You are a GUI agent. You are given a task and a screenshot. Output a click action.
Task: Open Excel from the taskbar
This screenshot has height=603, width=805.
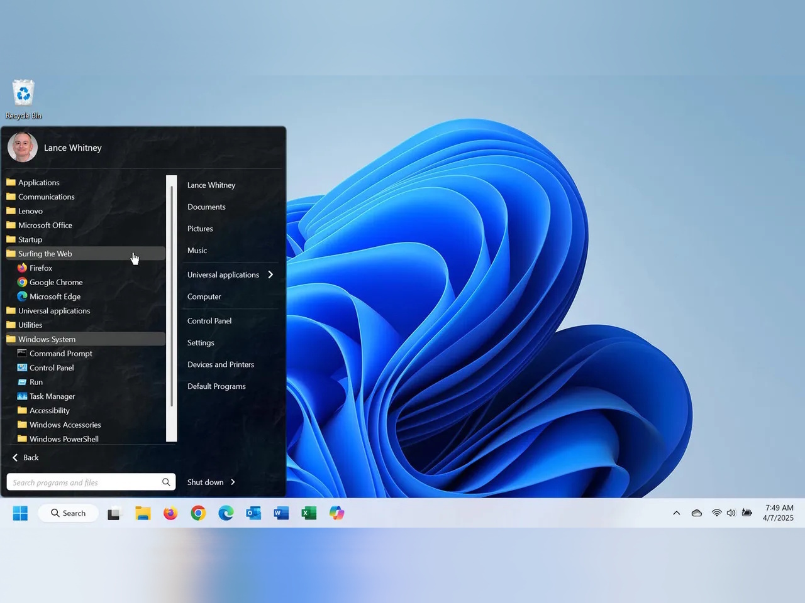309,513
